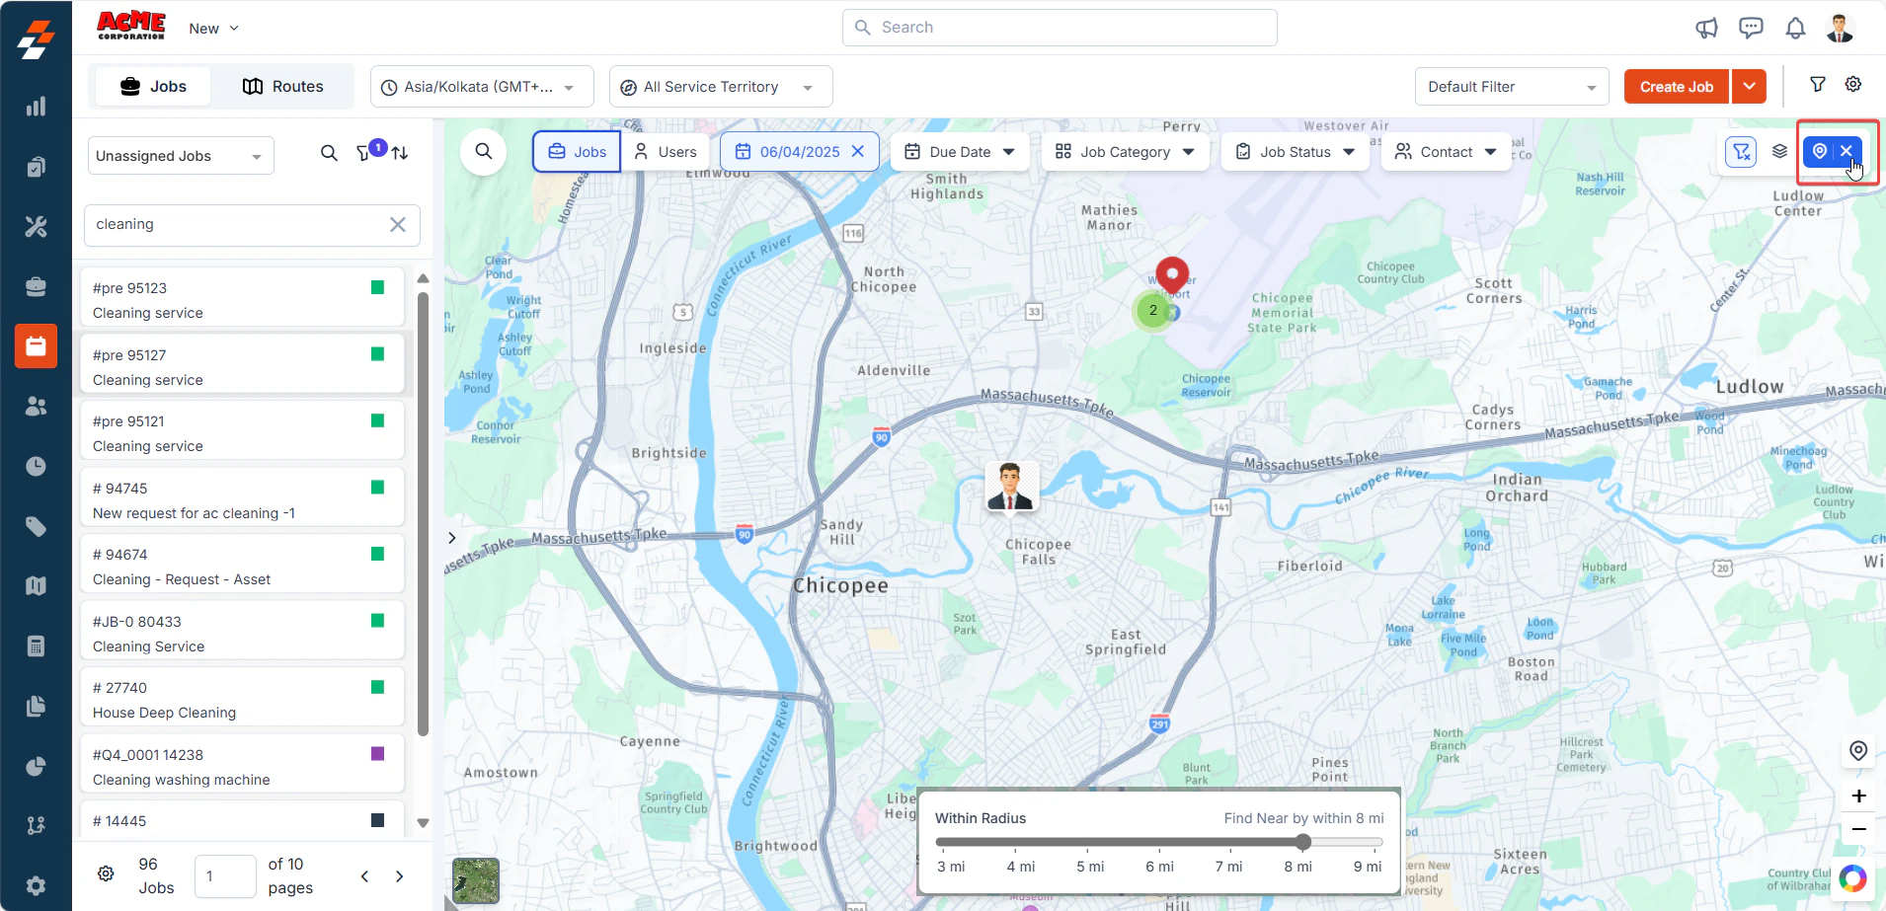The image size is (1886, 911).
Task: Click the map search magnifier button
Action: point(484,151)
